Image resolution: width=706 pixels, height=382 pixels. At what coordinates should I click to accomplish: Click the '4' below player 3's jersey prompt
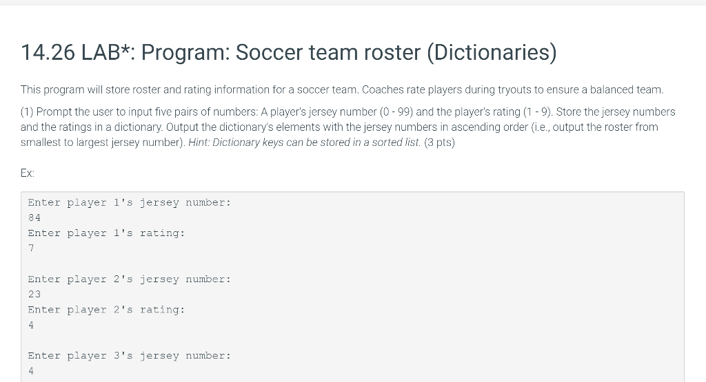[x=31, y=371]
